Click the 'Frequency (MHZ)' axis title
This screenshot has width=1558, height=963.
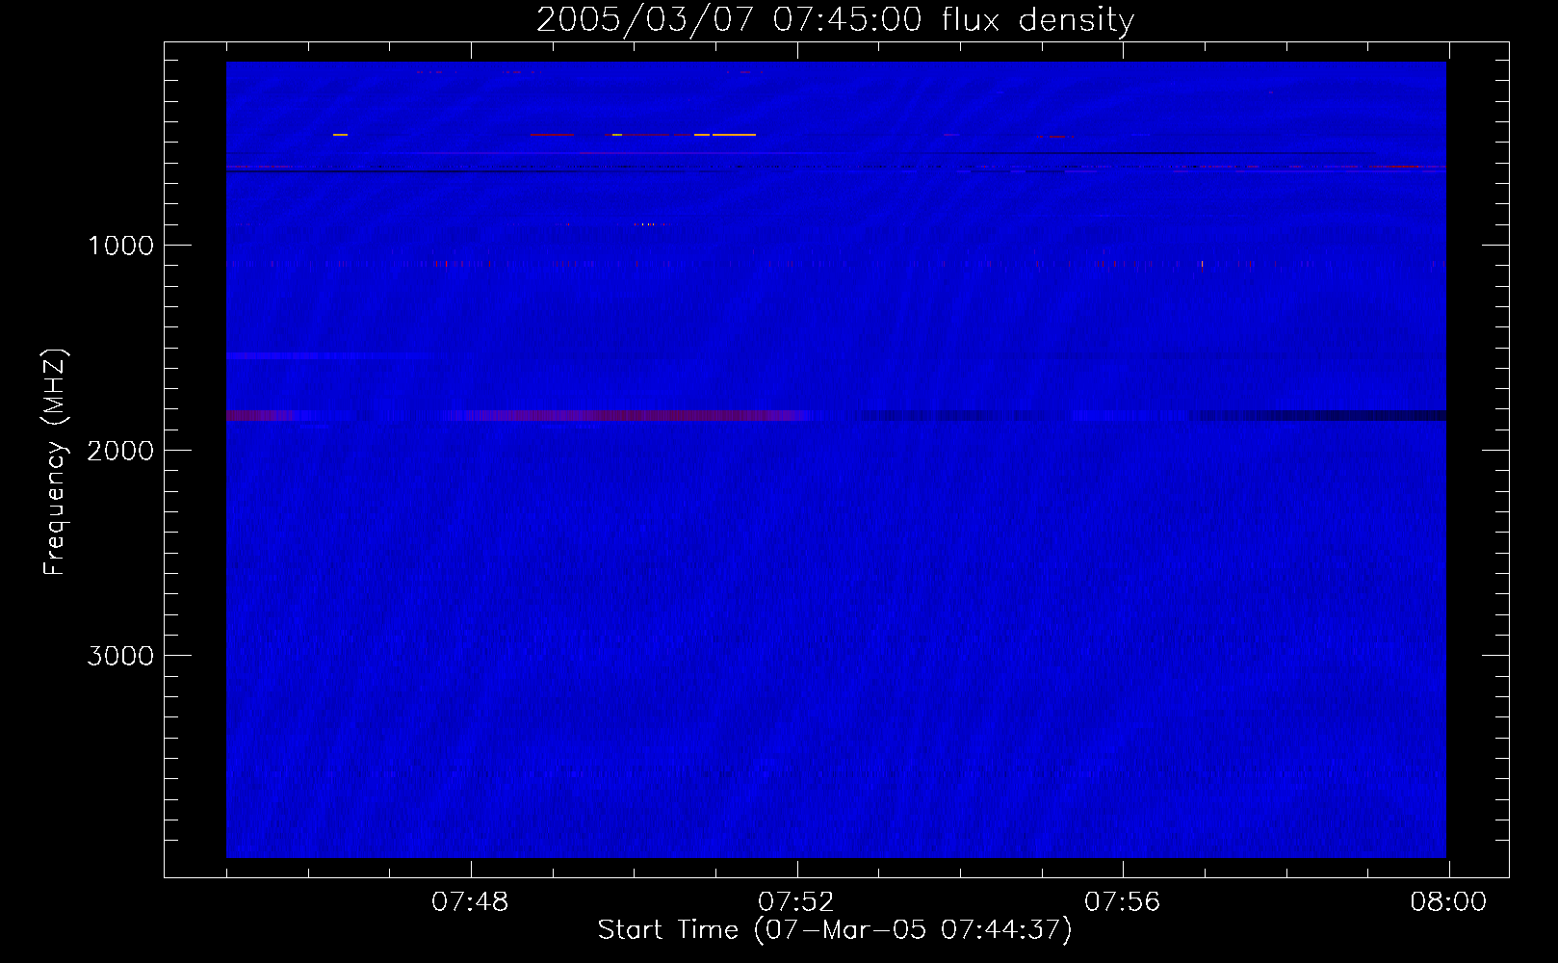[x=55, y=462]
